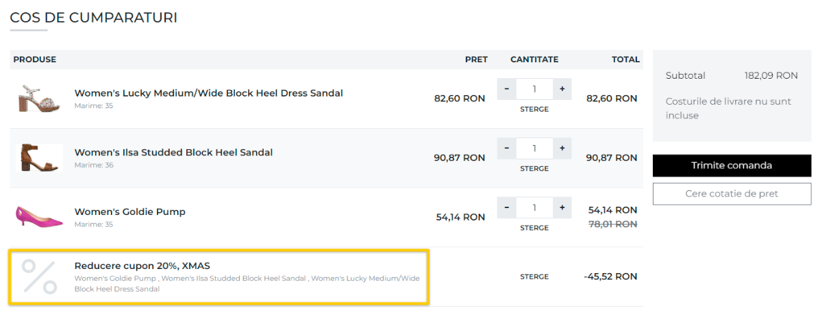Image resolution: width=822 pixels, height=319 pixels.
Task: Open Women's Goldie Pump product title
Action: (130, 212)
